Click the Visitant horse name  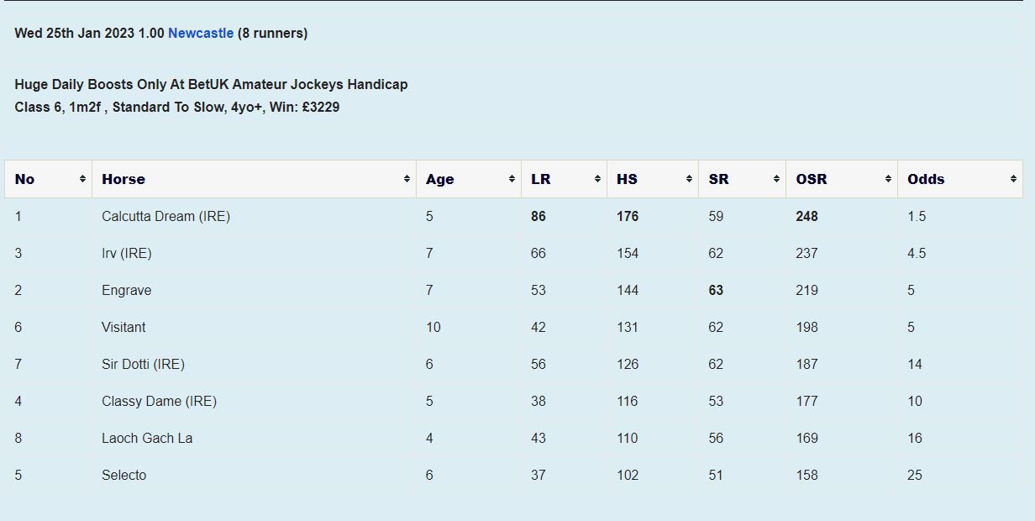[x=123, y=327]
